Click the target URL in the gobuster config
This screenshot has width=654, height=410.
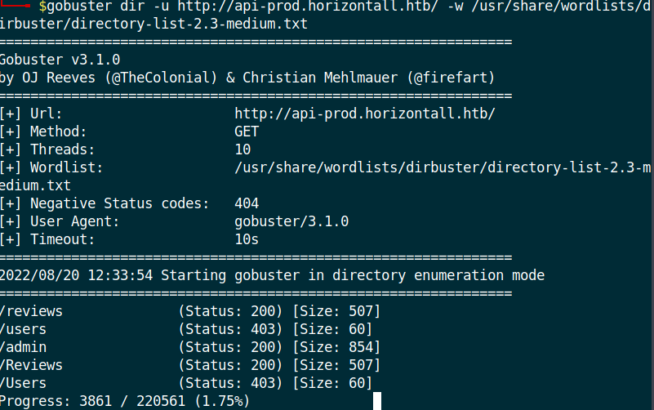pyautogui.click(x=365, y=114)
